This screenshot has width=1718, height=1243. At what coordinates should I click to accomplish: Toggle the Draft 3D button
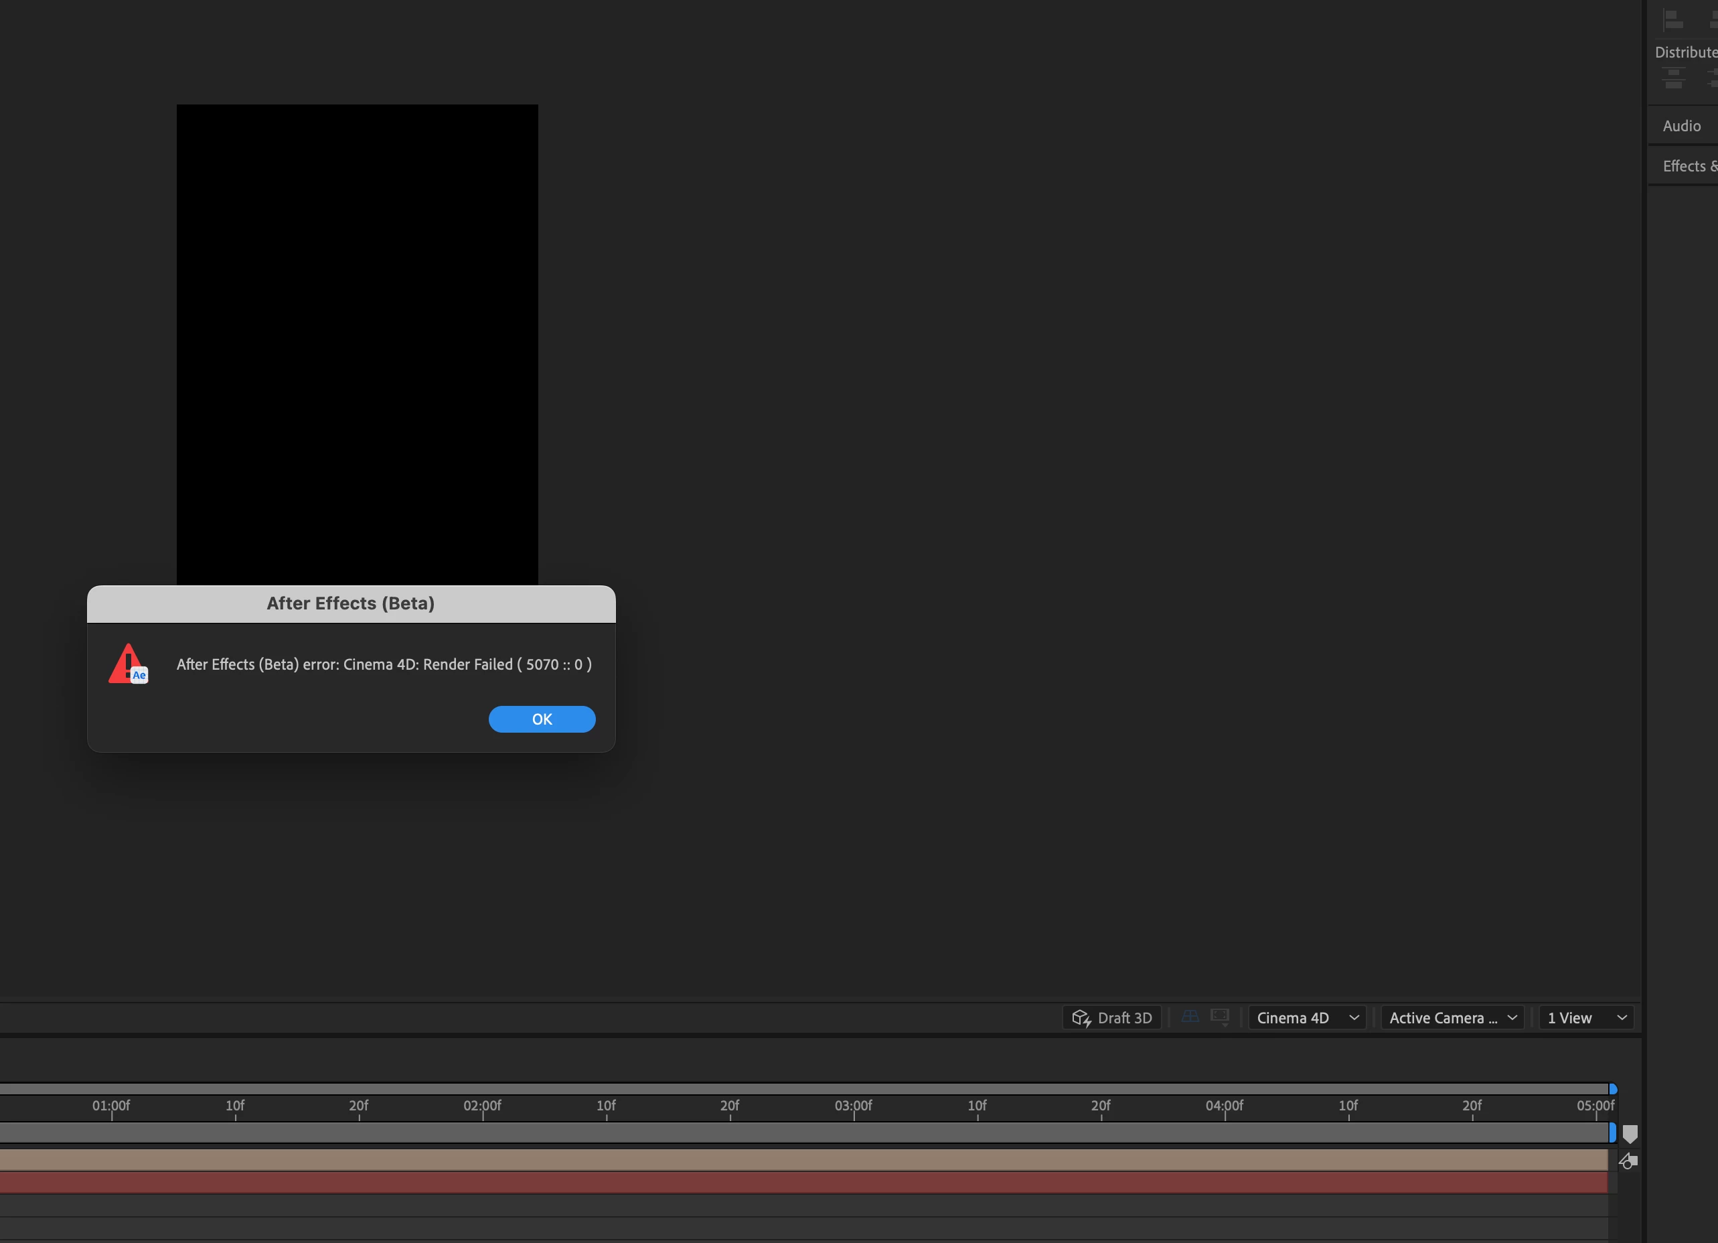[1111, 1017]
